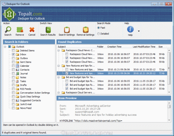Click the Bid and budget tips group folder icon
Image resolution: width=174 pixels, height=136 pixels.
coord(63,77)
